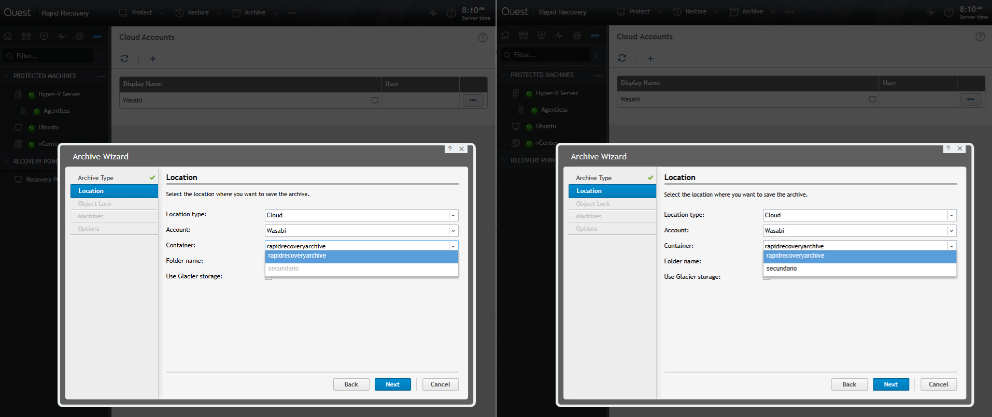The image size is (992, 417).
Task: Click the top bar ellipsis menu in left window
Action: point(292,13)
